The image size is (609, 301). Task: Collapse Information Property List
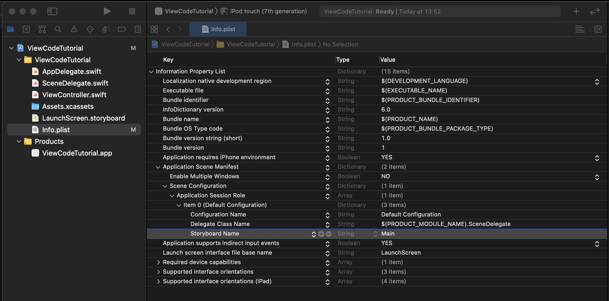151,72
